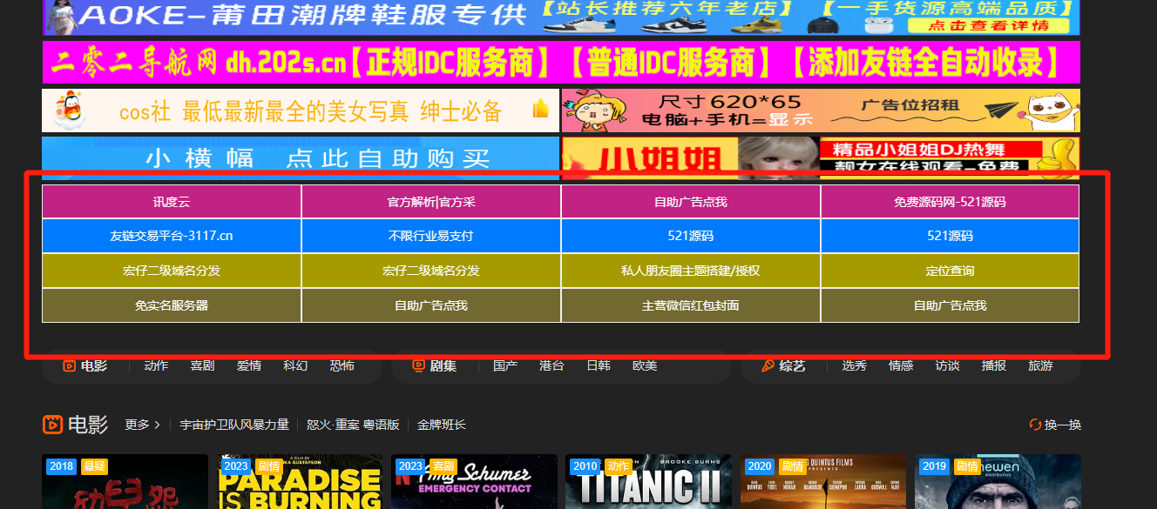Click the 综艺 feather icon in nav bar
The width and height of the screenshot is (1157, 509).
768,365
